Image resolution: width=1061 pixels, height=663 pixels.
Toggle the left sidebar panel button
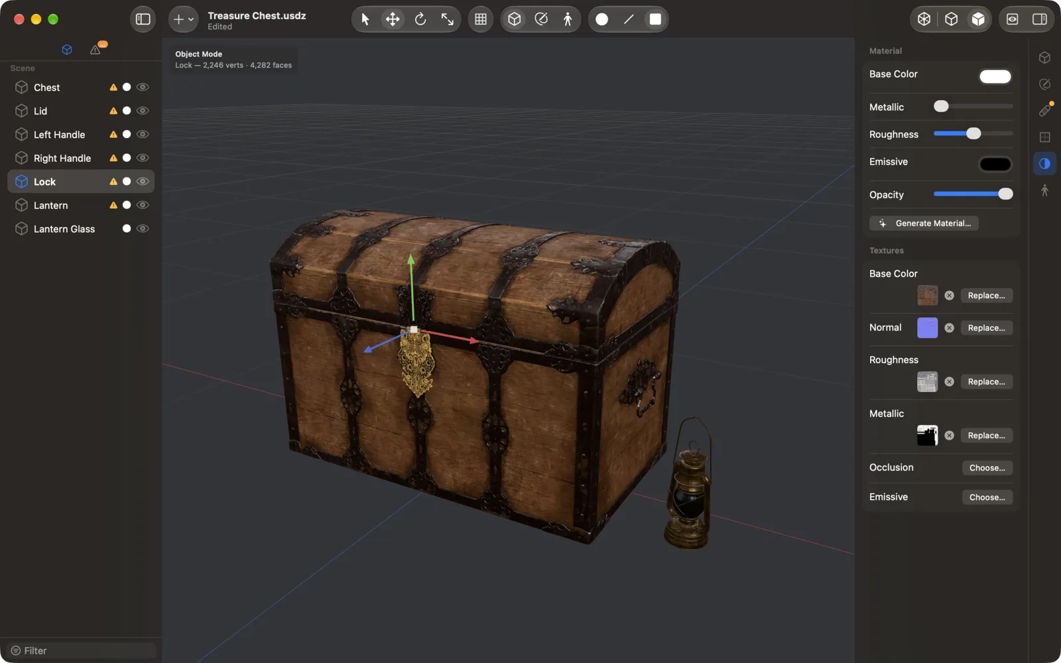pos(143,19)
